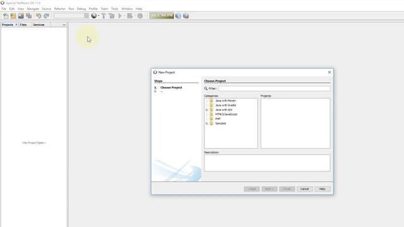Click the Java with Maven folder icon

(211, 101)
